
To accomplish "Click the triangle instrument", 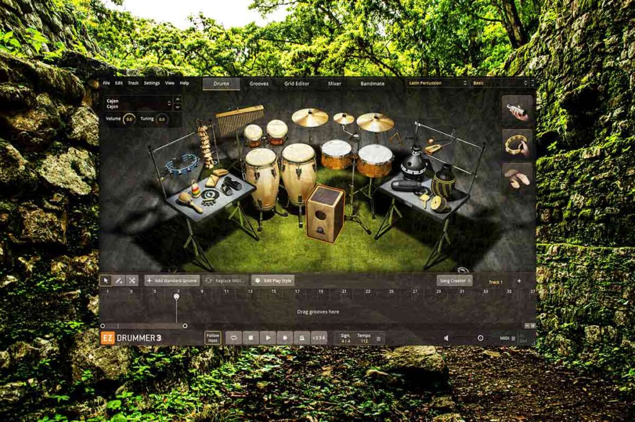I will [x=395, y=139].
